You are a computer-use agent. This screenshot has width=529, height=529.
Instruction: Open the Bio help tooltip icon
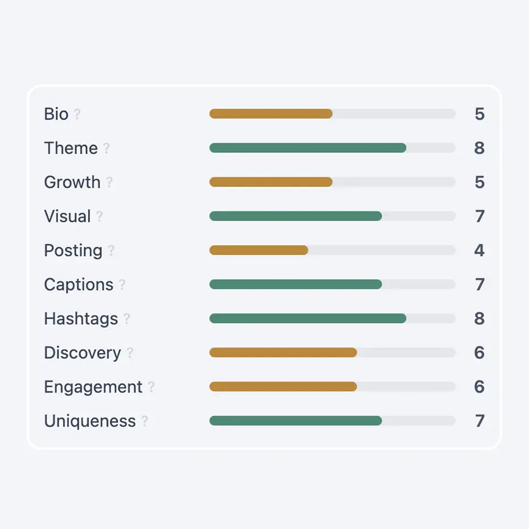pos(77,115)
